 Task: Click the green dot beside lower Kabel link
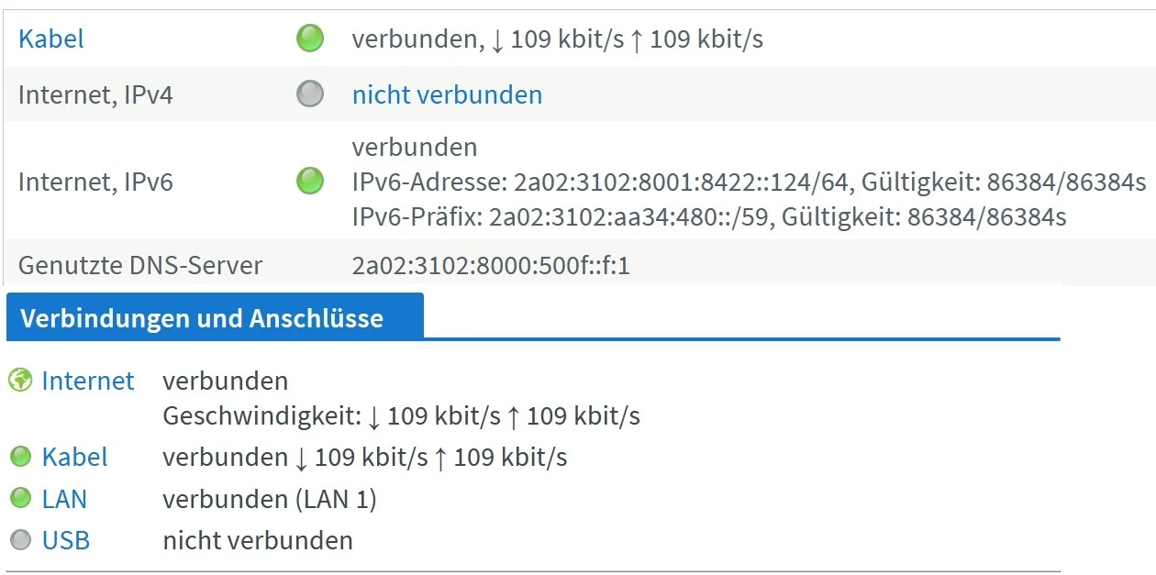click(x=20, y=457)
